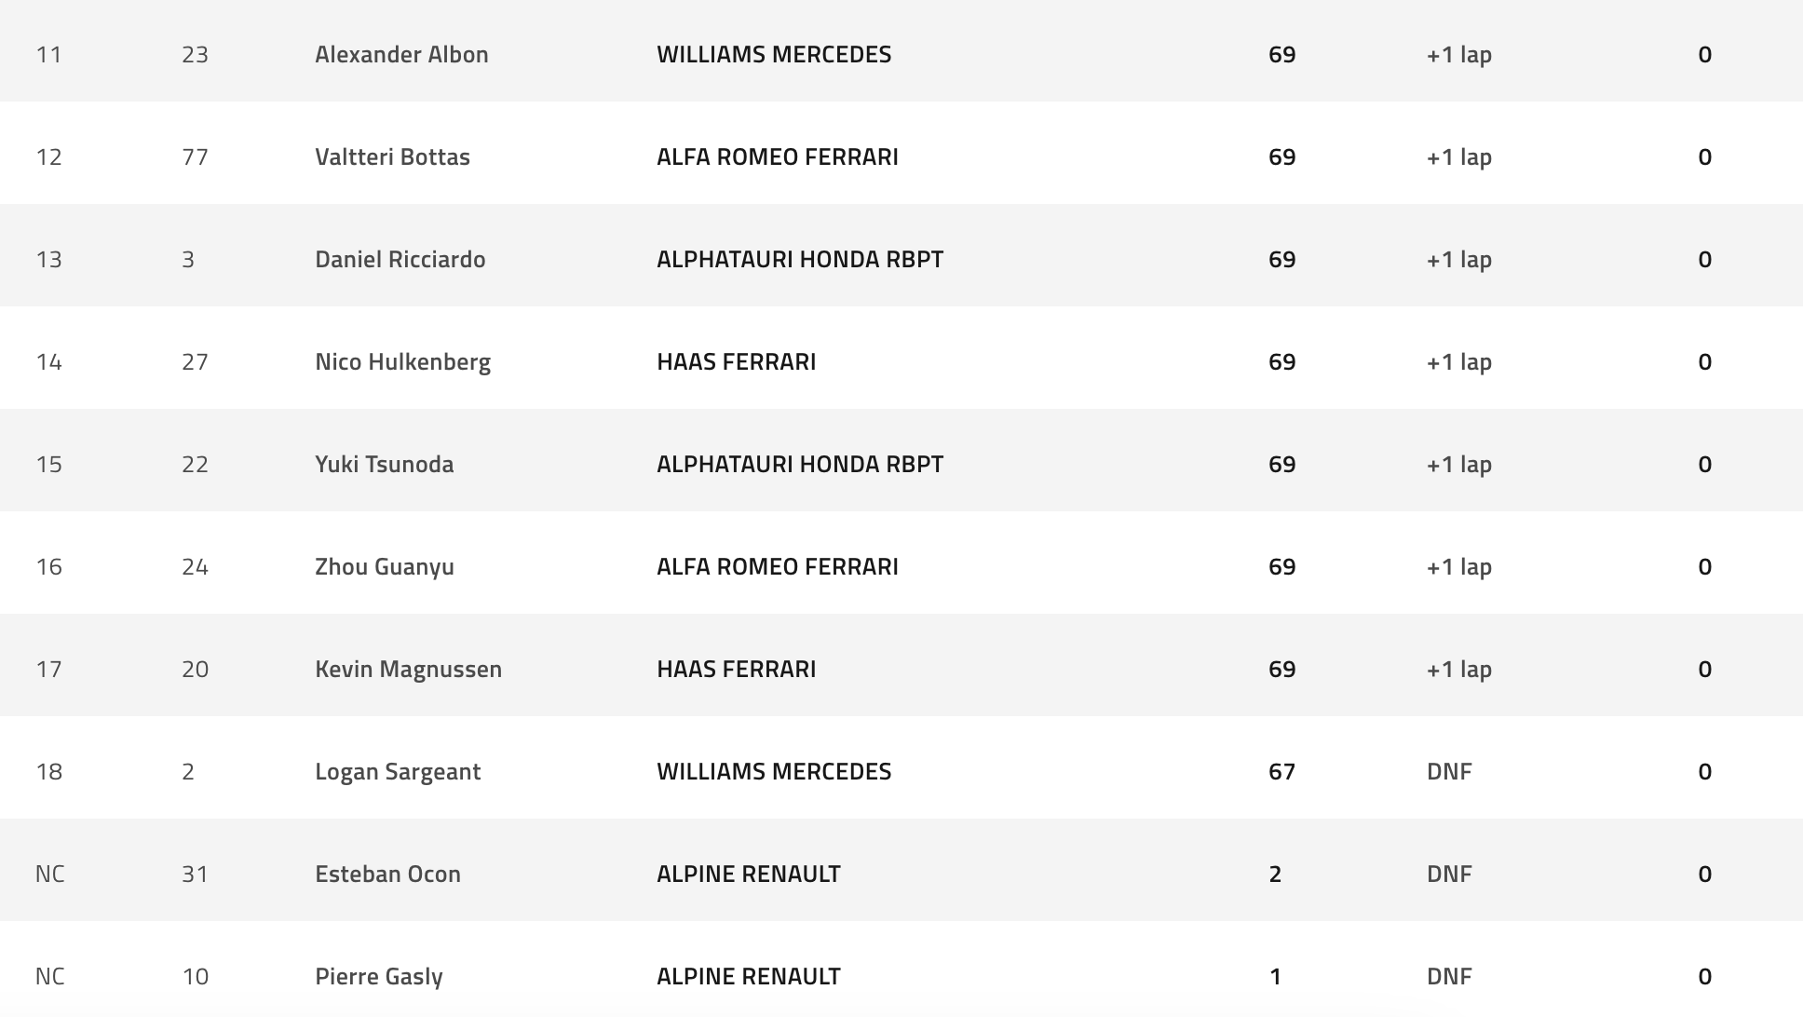
Task: Click HAAS FERRARI in Hulkenberg row
Action: coord(736,361)
